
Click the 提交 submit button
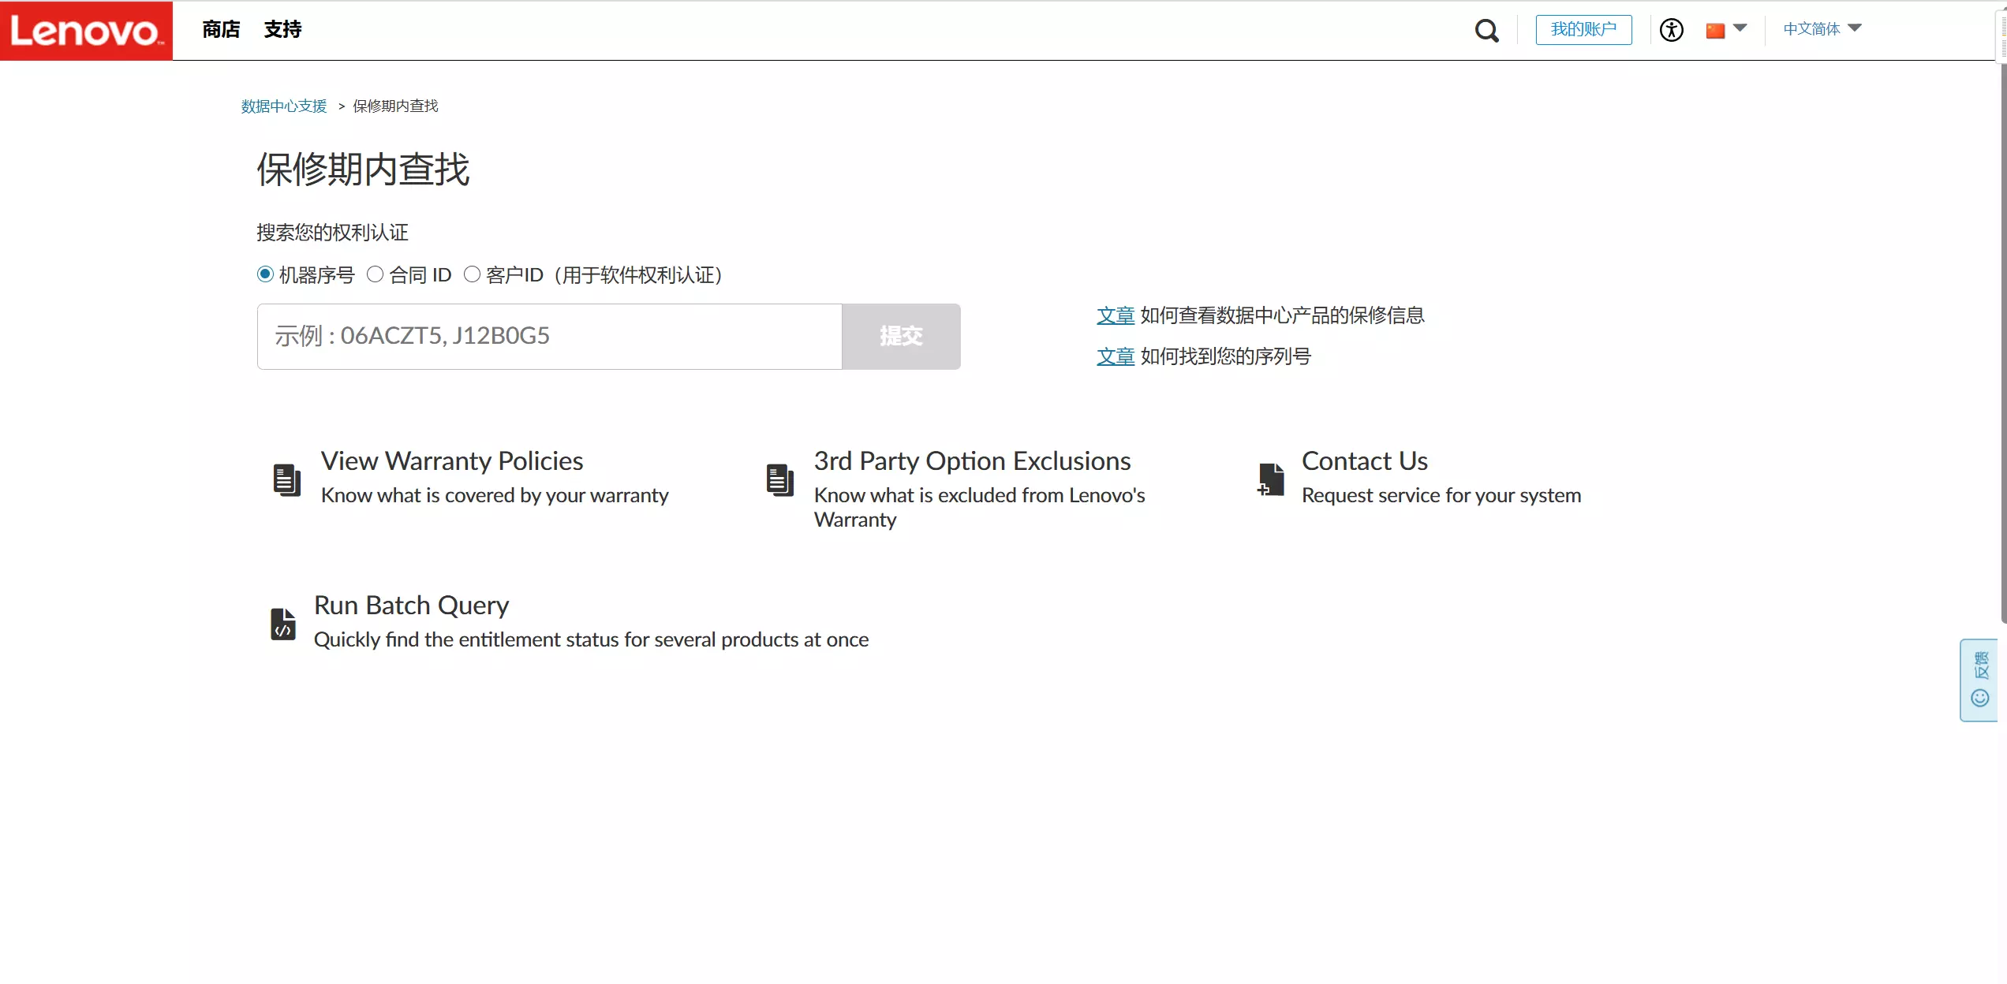click(901, 337)
